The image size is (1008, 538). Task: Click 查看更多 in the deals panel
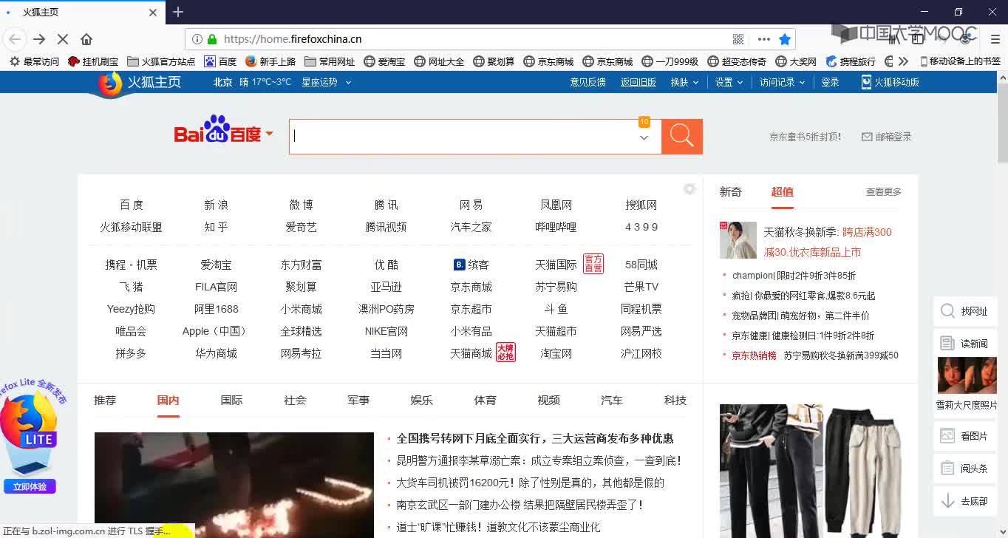pyautogui.click(x=884, y=191)
